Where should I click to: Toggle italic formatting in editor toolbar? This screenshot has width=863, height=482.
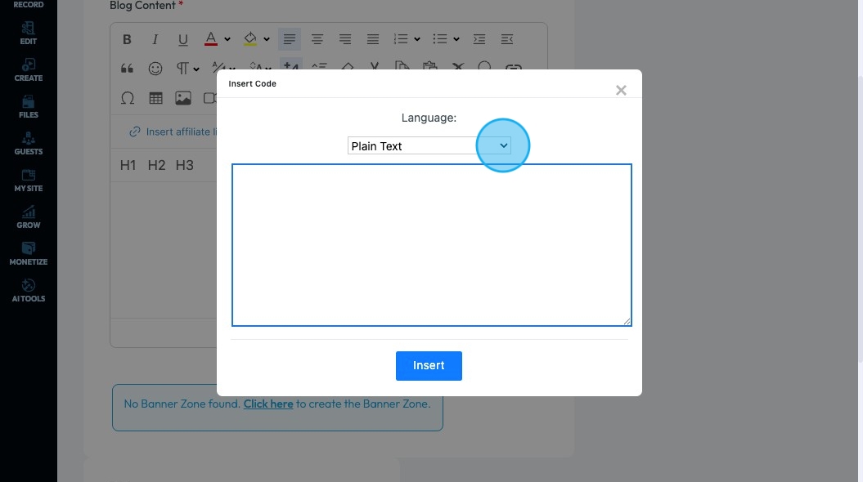155,39
